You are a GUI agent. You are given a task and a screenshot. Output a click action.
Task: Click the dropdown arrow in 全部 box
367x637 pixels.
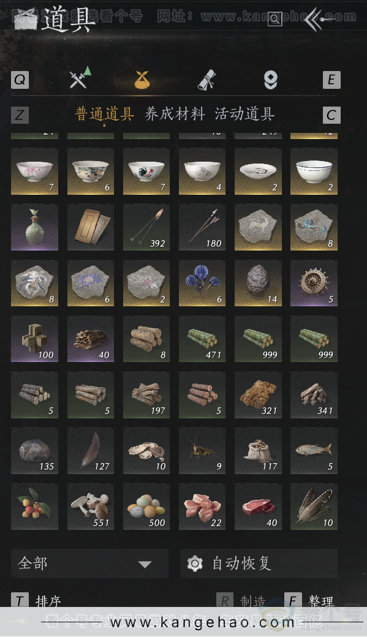145,564
